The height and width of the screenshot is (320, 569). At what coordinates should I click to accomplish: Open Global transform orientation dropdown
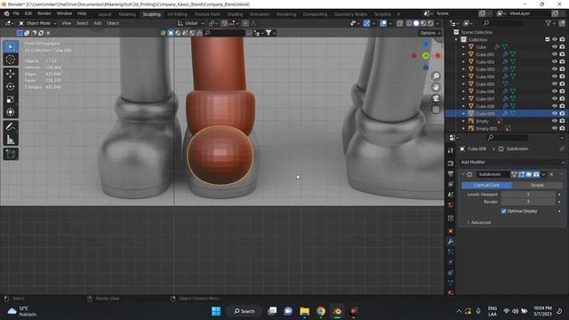point(191,23)
